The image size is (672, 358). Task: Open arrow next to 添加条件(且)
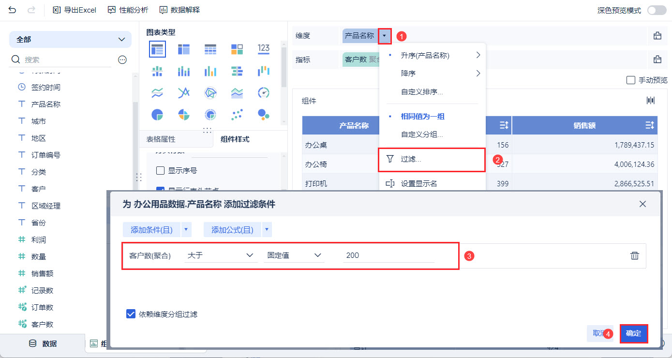(186, 230)
